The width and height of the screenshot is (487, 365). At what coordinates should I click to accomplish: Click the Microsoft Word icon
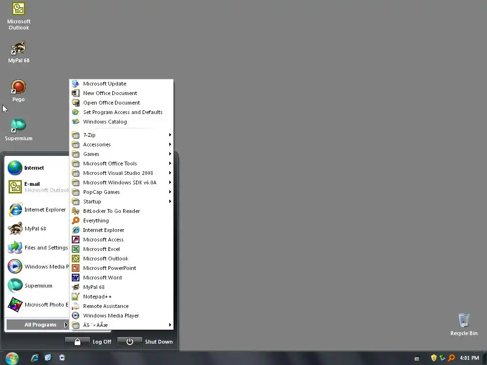point(76,278)
